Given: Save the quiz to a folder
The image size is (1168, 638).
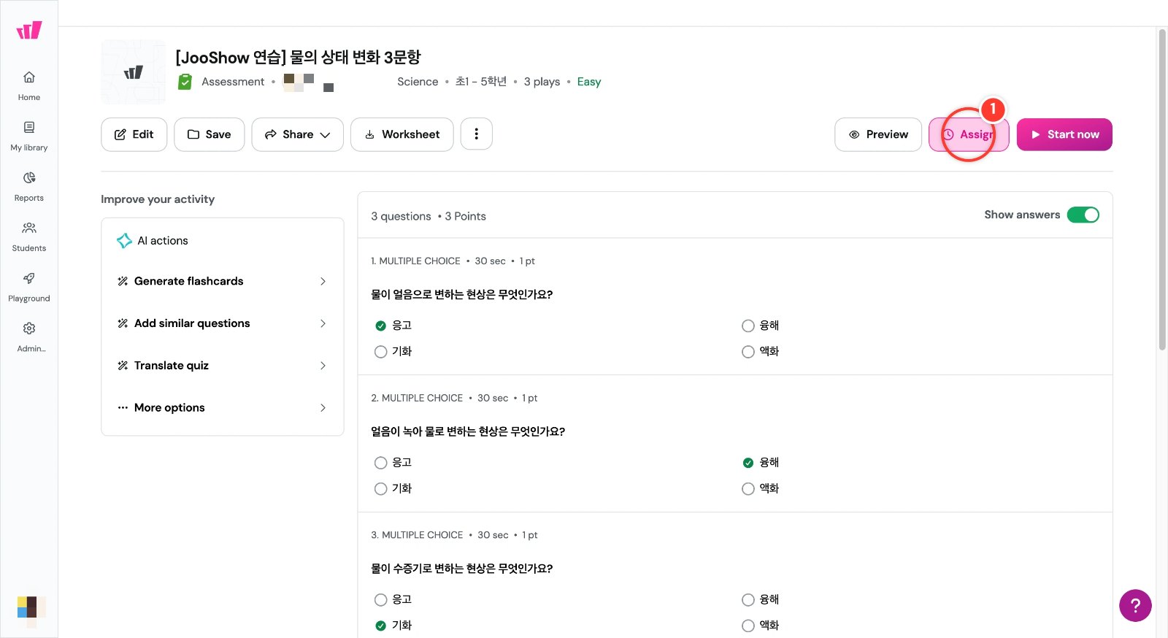Looking at the screenshot, I should (x=209, y=134).
